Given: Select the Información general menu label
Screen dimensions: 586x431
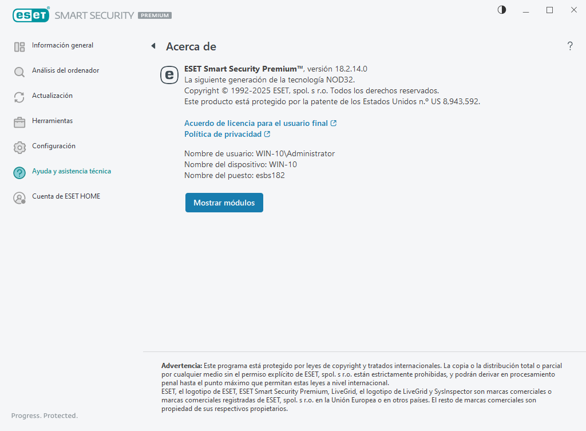Looking at the screenshot, I should point(62,45).
